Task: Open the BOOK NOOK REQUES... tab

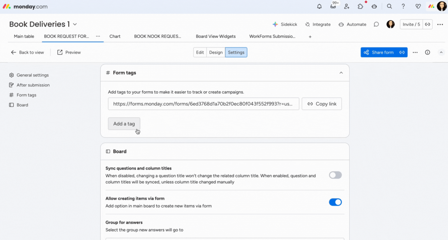Action: point(157,36)
